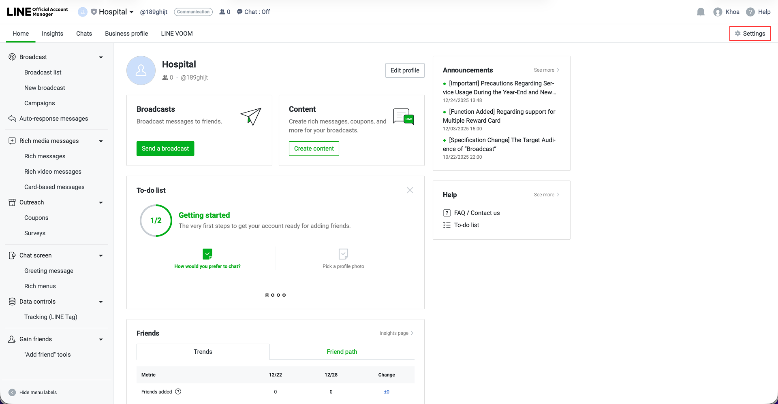Click the 1/2 Getting started progress ring
Viewport: 778px width, 404px height.
[156, 221]
